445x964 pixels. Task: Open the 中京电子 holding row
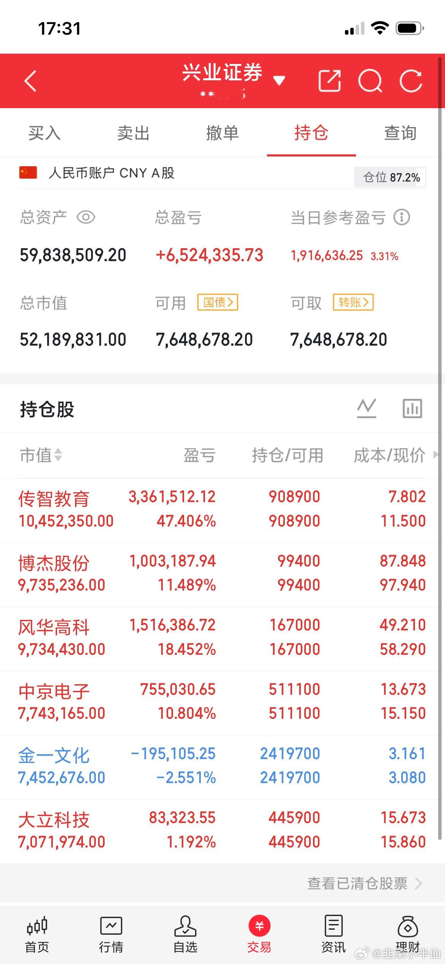222,703
